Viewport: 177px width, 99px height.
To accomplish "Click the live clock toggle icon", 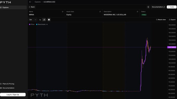I will (x=49, y=20).
